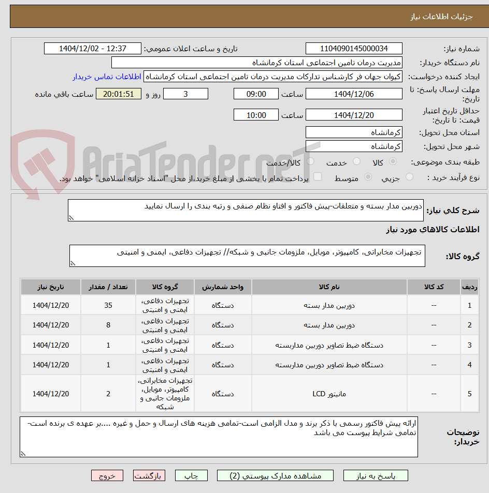Click the remaining days field showing 3
Viewport: 489px width, 493px height.
[x=185, y=94]
